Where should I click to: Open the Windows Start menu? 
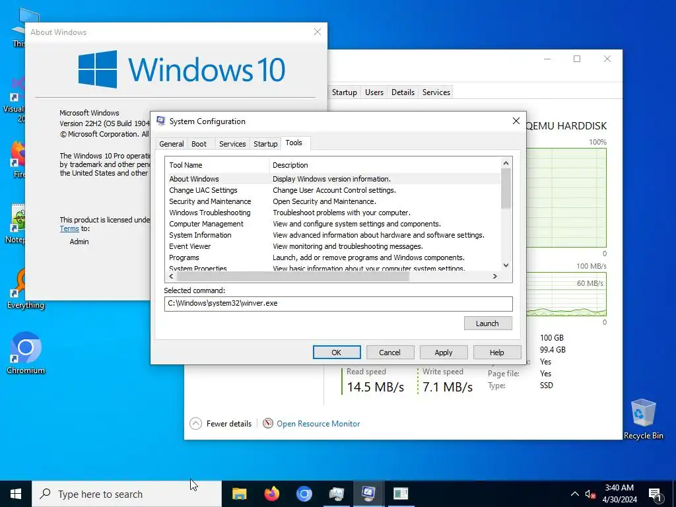pos(16,494)
